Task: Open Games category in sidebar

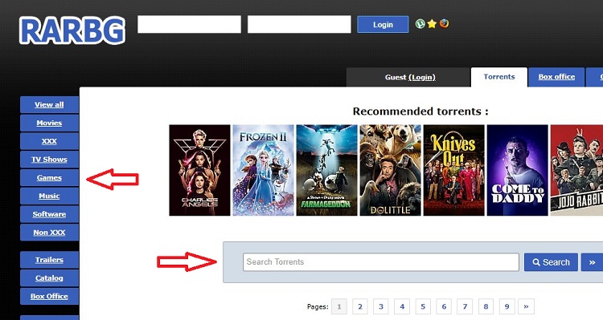Action: coord(49,178)
